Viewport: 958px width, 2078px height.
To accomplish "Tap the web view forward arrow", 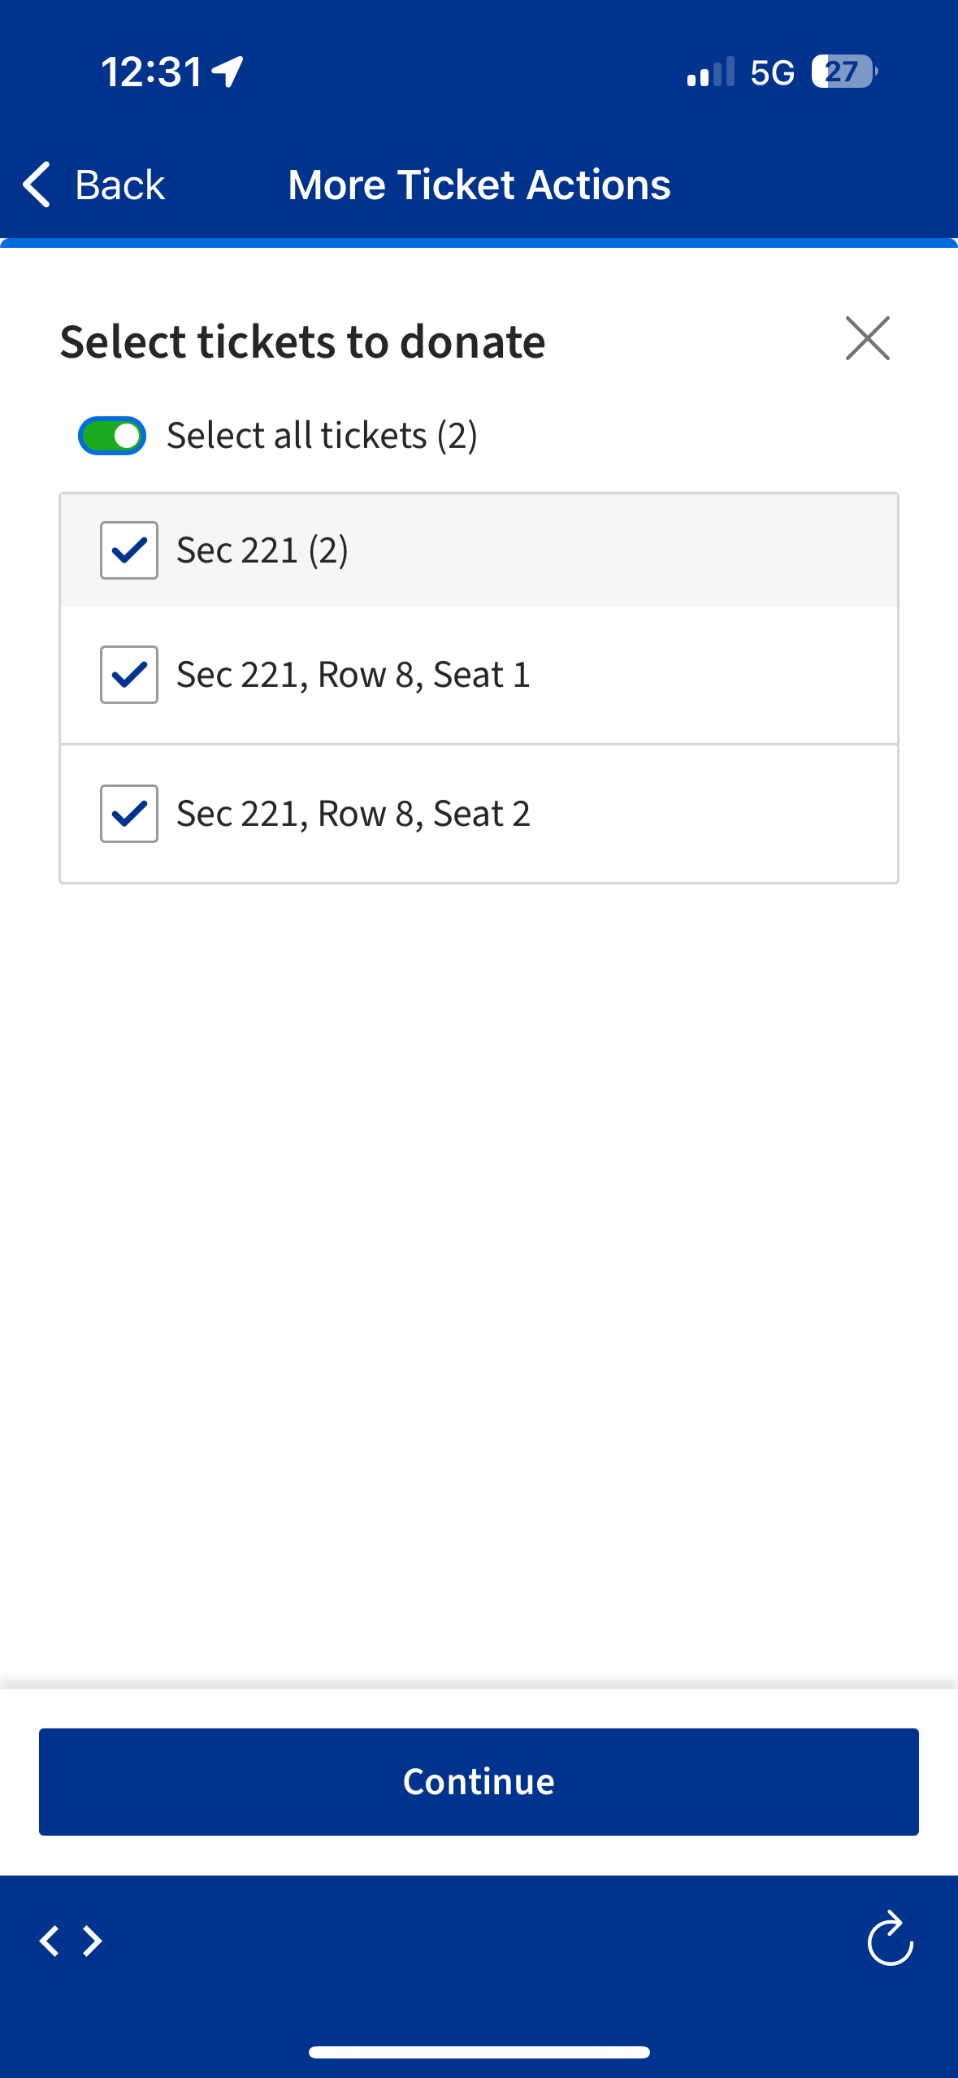I will 93,1941.
